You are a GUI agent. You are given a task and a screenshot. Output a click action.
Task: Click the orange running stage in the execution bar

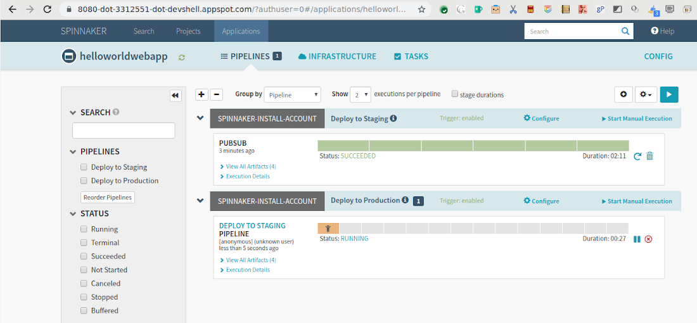(328, 229)
